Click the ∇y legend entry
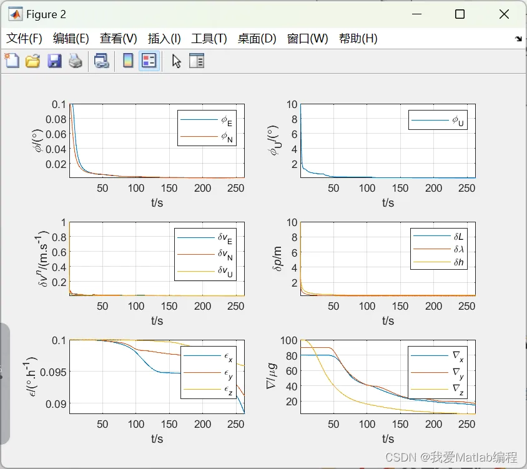The image size is (527, 469). [x=437, y=372]
